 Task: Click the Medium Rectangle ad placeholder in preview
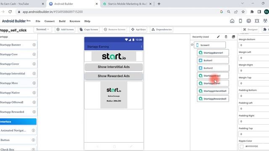114,95
